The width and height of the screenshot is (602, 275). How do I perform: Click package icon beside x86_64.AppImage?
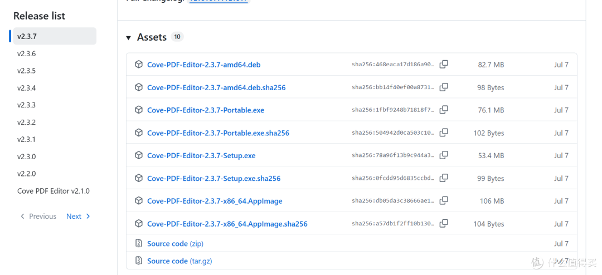point(139,200)
